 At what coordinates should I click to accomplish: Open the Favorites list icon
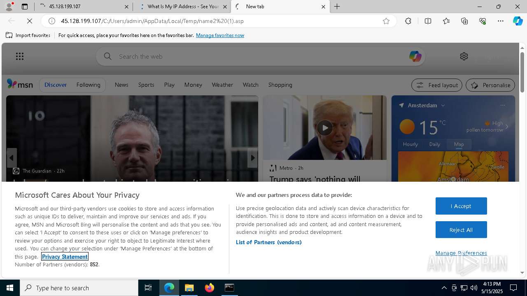pos(446,21)
